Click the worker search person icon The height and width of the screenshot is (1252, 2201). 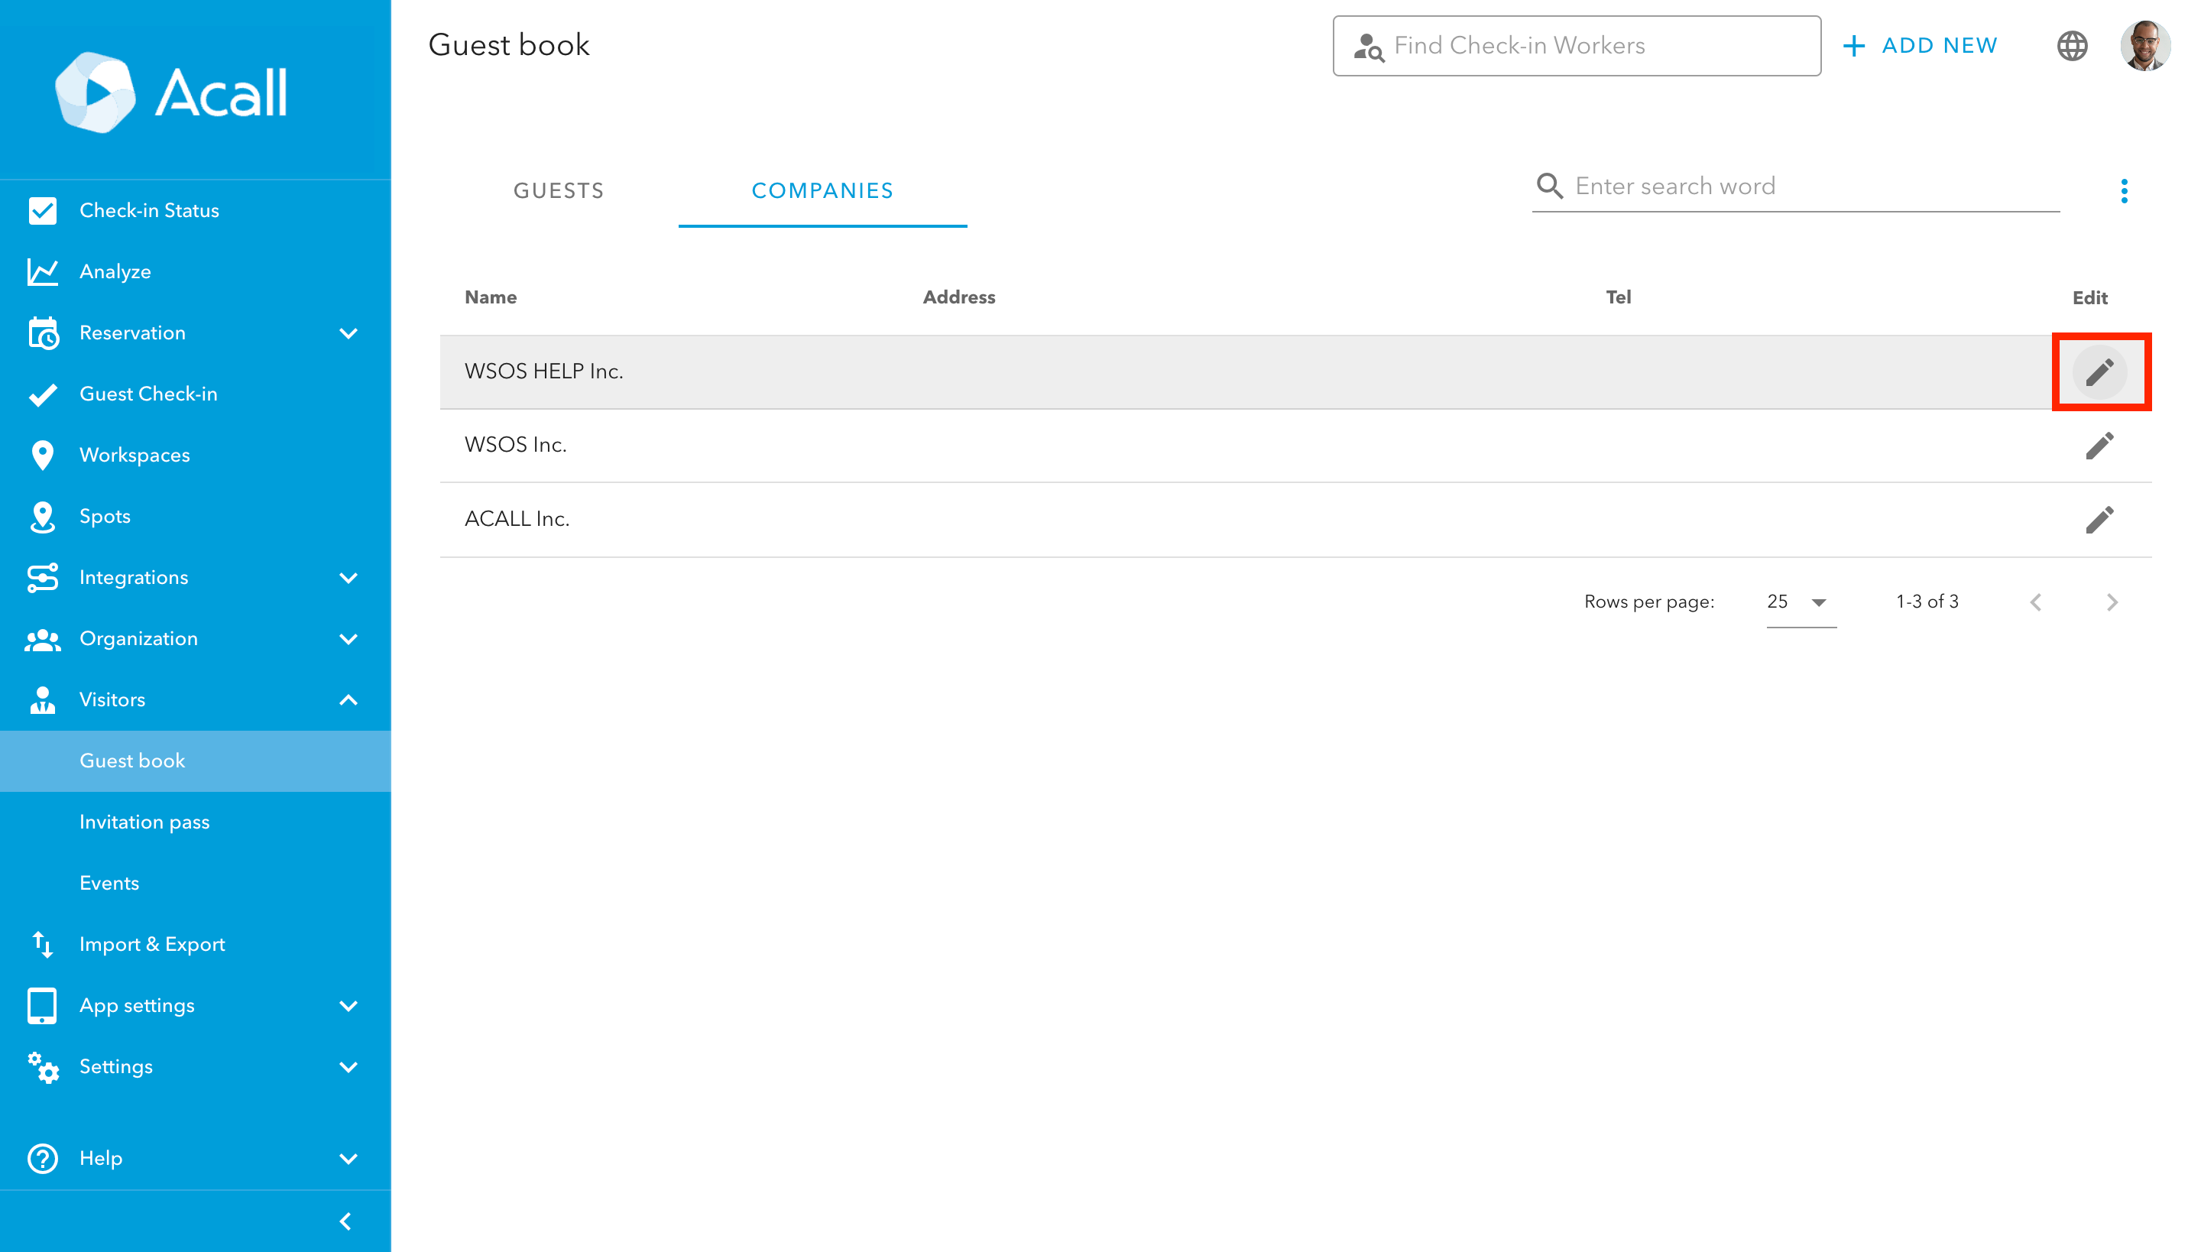point(1368,47)
